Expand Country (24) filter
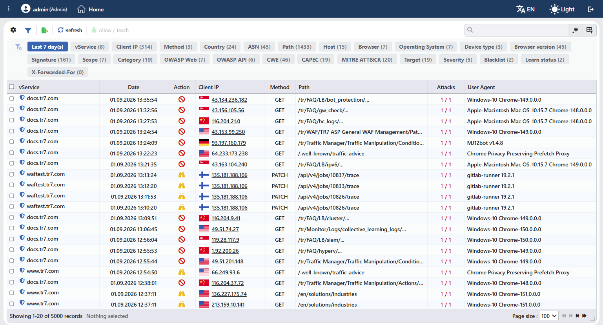 click(x=220, y=47)
